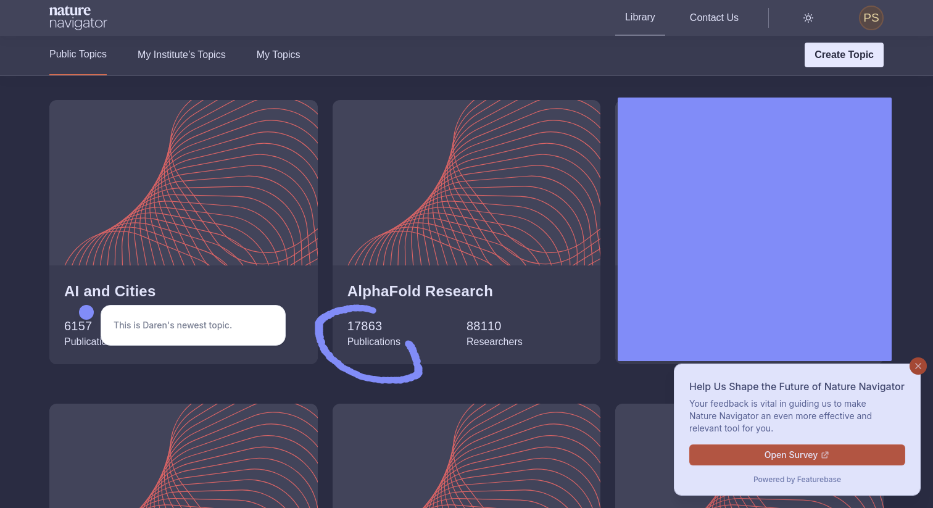Image resolution: width=933 pixels, height=508 pixels.
Task: Select the Public Topics tab
Action: point(78,54)
